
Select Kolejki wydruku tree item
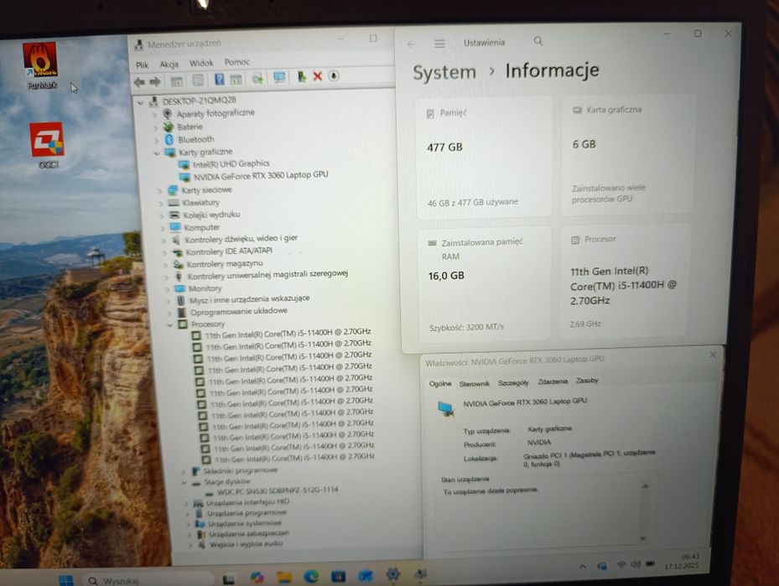211,215
